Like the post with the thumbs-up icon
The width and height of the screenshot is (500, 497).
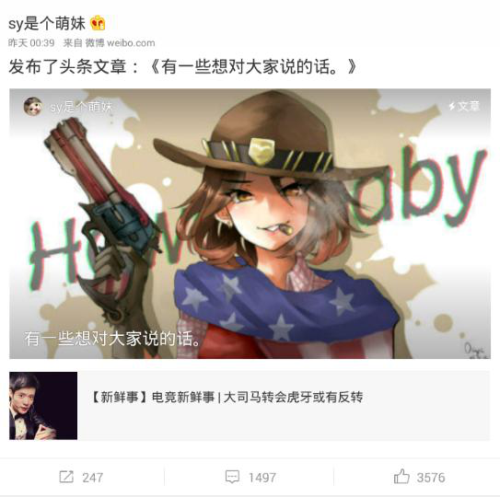coord(401,476)
